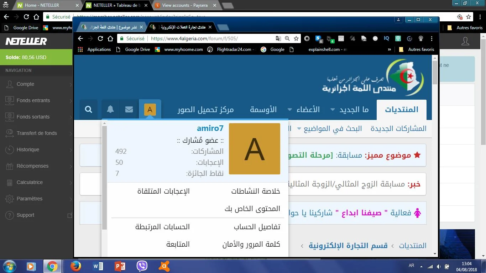The image size is (486, 273).
Task: Bookmark page with the star icon
Action: click(296, 38)
